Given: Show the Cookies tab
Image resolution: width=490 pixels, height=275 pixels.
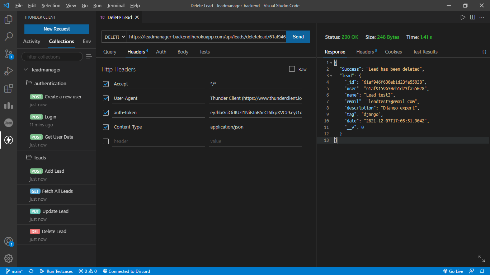Looking at the screenshot, I should (394, 52).
